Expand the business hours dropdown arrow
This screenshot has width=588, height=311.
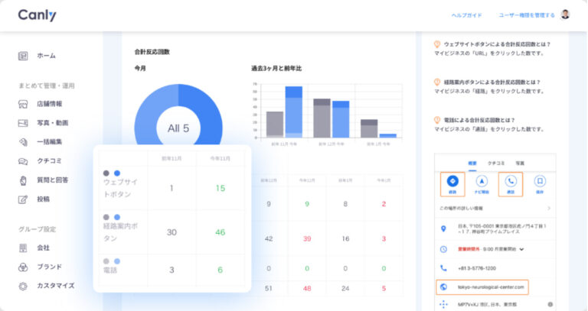tap(522, 249)
